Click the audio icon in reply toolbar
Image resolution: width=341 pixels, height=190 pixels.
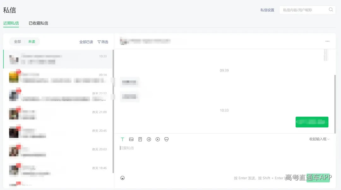click(149, 139)
